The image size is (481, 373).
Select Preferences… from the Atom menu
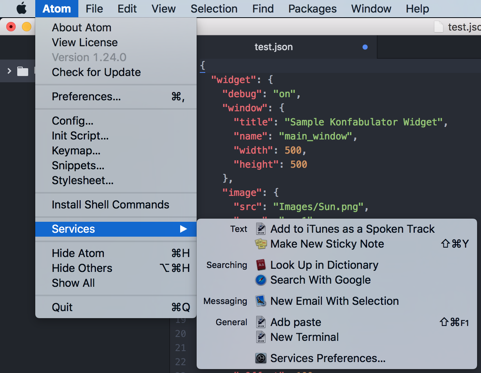click(86, 97)
